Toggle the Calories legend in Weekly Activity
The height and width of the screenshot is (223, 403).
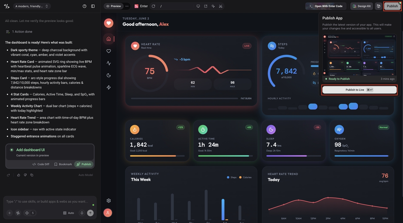[x=245, y=177]
